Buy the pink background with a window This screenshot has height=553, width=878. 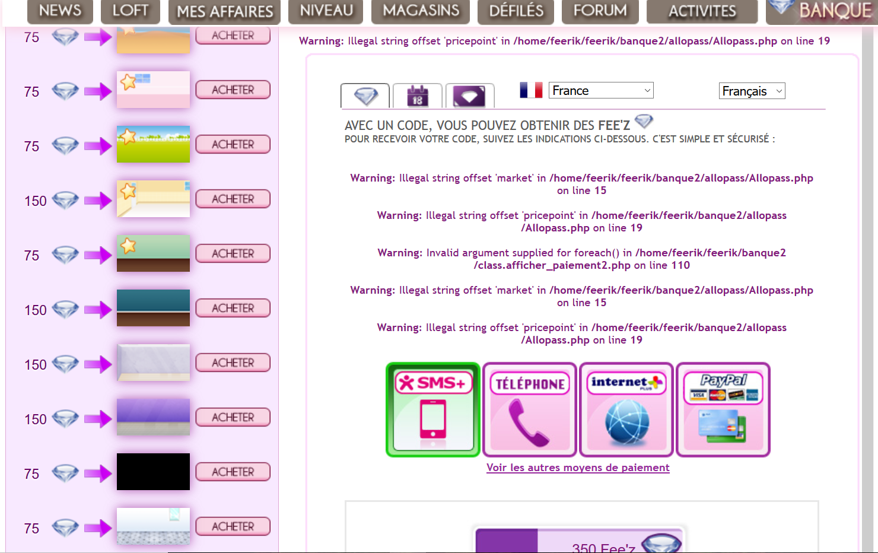tap(233, 90)
